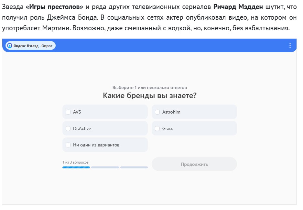Click the Ни один из вариантов label

click(96, 145)
